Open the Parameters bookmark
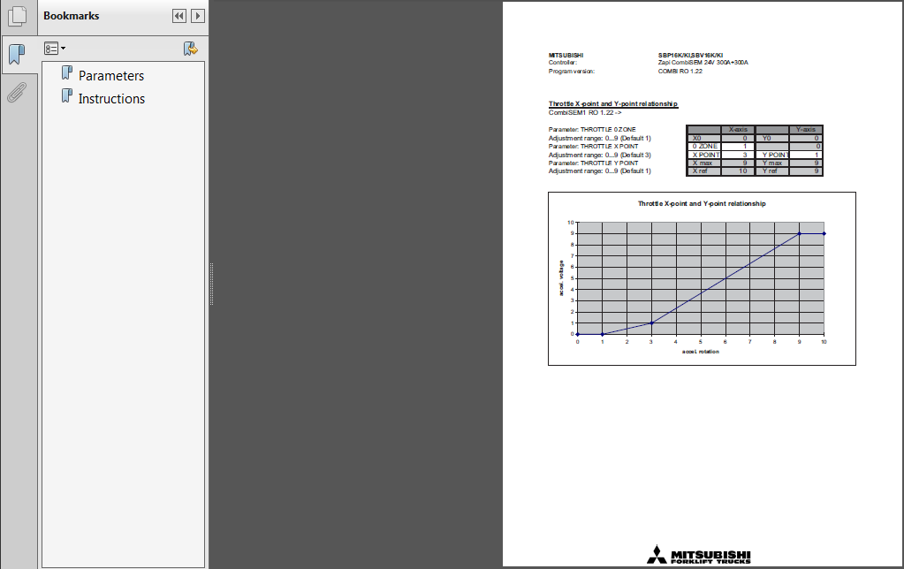Image resolution: width=904 pixels, height=569 pixels. [111, 75]
